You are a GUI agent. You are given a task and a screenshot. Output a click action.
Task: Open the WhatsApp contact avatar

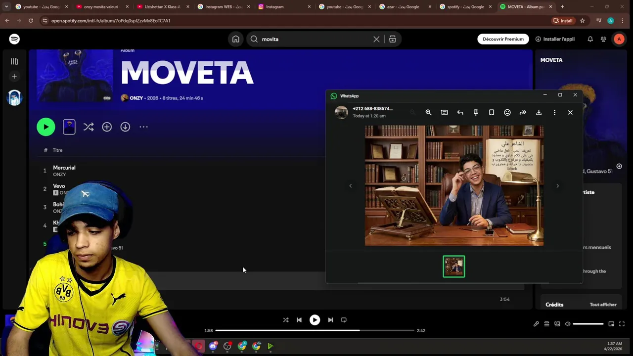click(x=341, y=112)
